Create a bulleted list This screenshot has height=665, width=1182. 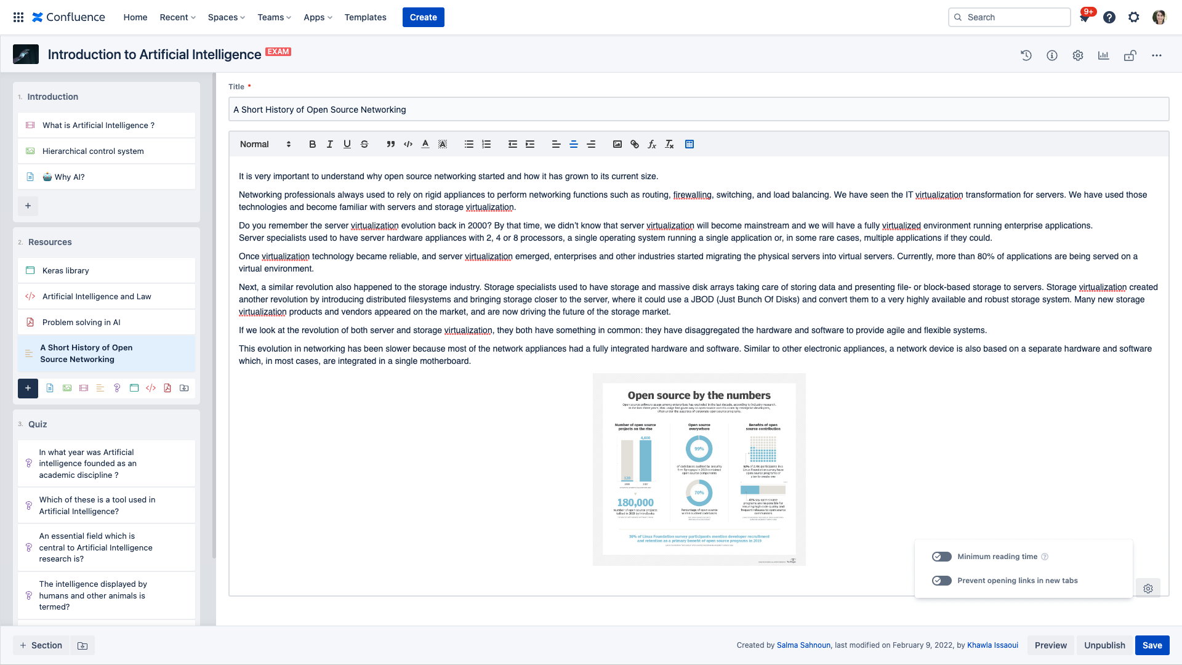pyautogui.click(x=469, y=144)
